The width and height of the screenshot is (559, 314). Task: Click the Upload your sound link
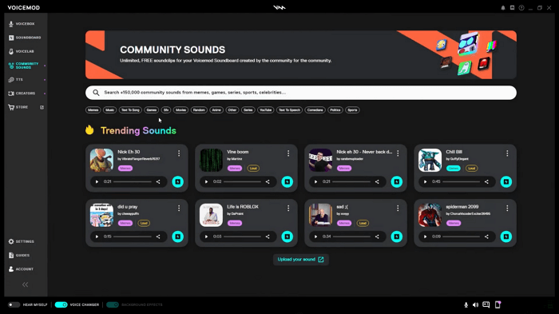[x=301, y=260]
